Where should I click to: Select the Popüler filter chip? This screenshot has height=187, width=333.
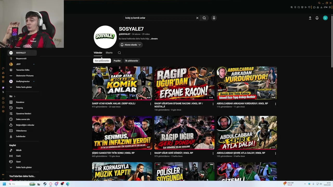(117, 61)
